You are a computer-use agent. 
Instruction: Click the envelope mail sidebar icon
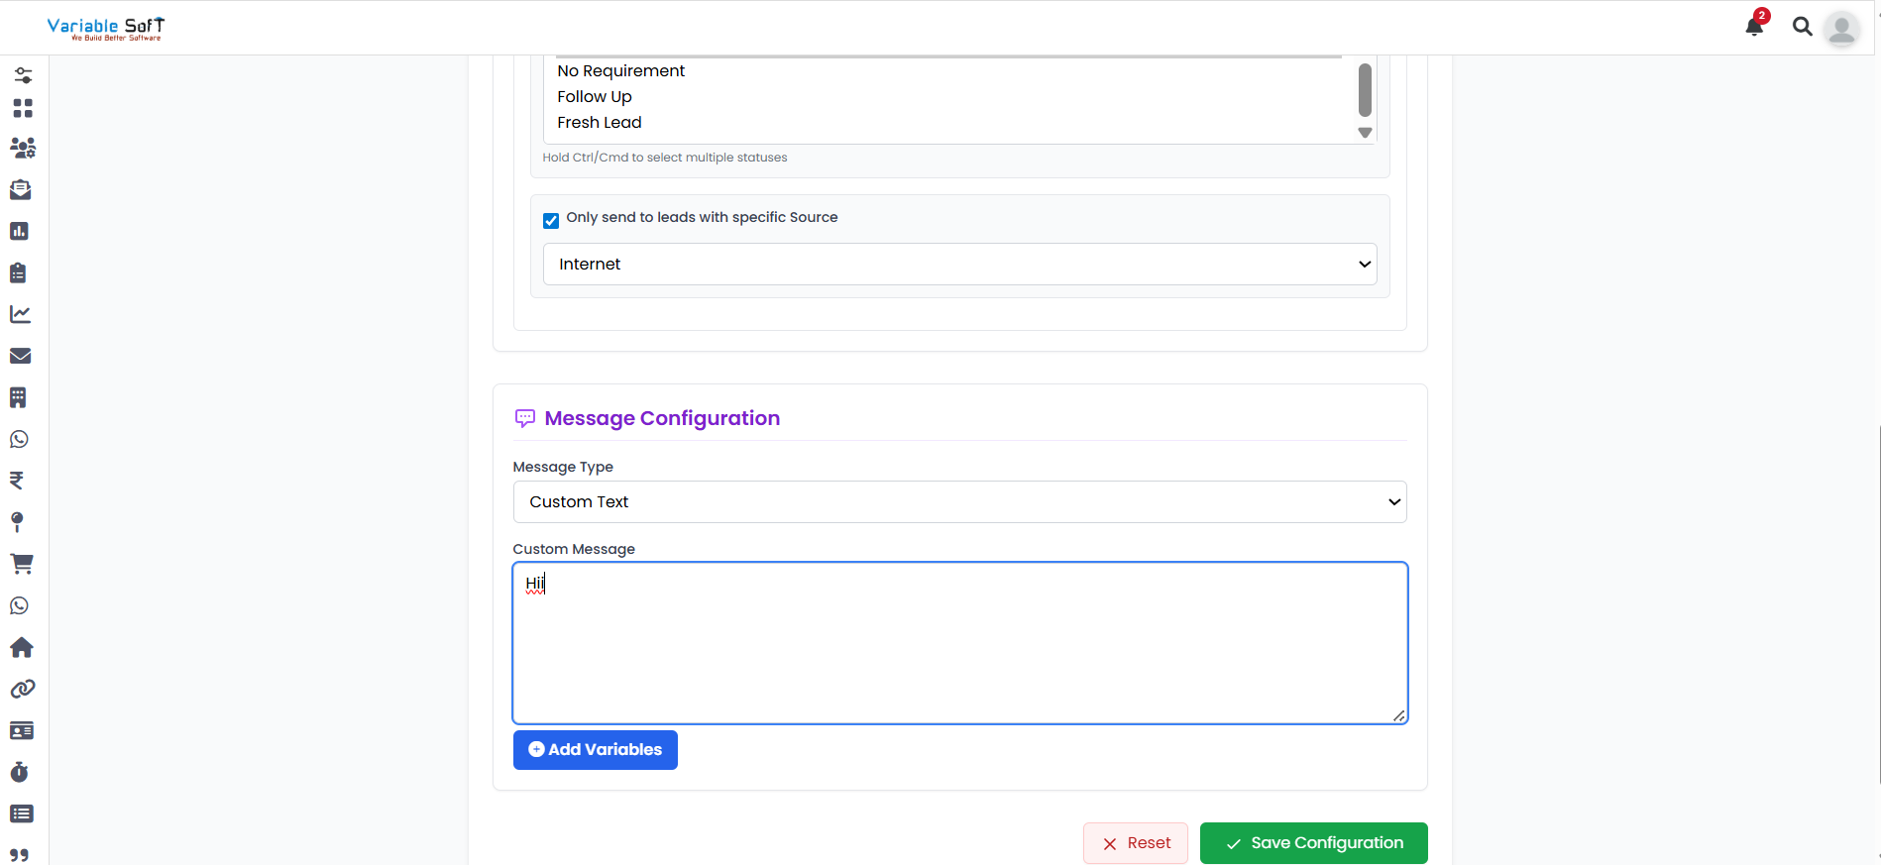(x=20, y=356)
